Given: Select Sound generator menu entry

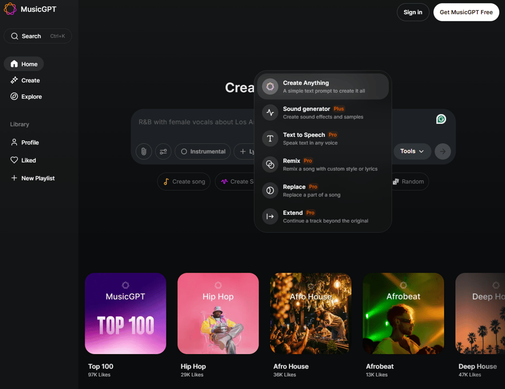Looking at the screenshot, I should (x=322, y=112).
